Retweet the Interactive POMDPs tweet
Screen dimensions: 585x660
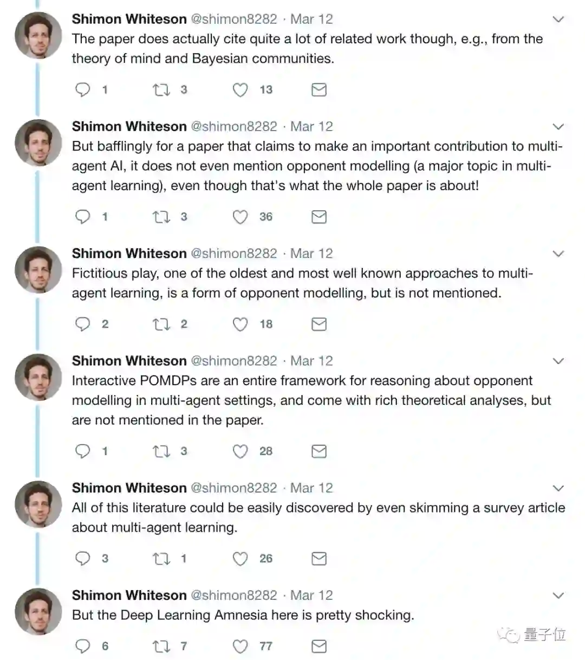click(x=161, y=451)
